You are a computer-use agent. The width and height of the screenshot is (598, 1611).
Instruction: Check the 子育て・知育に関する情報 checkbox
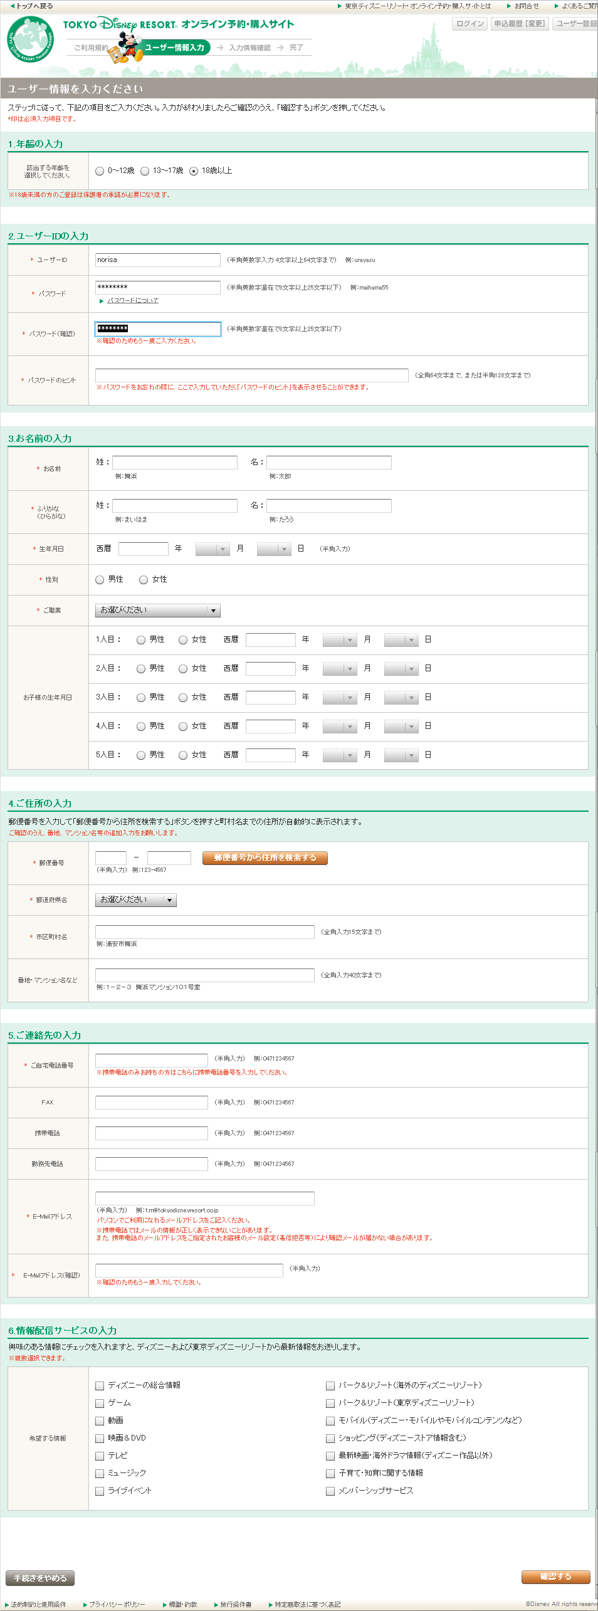pos(330,1473)
